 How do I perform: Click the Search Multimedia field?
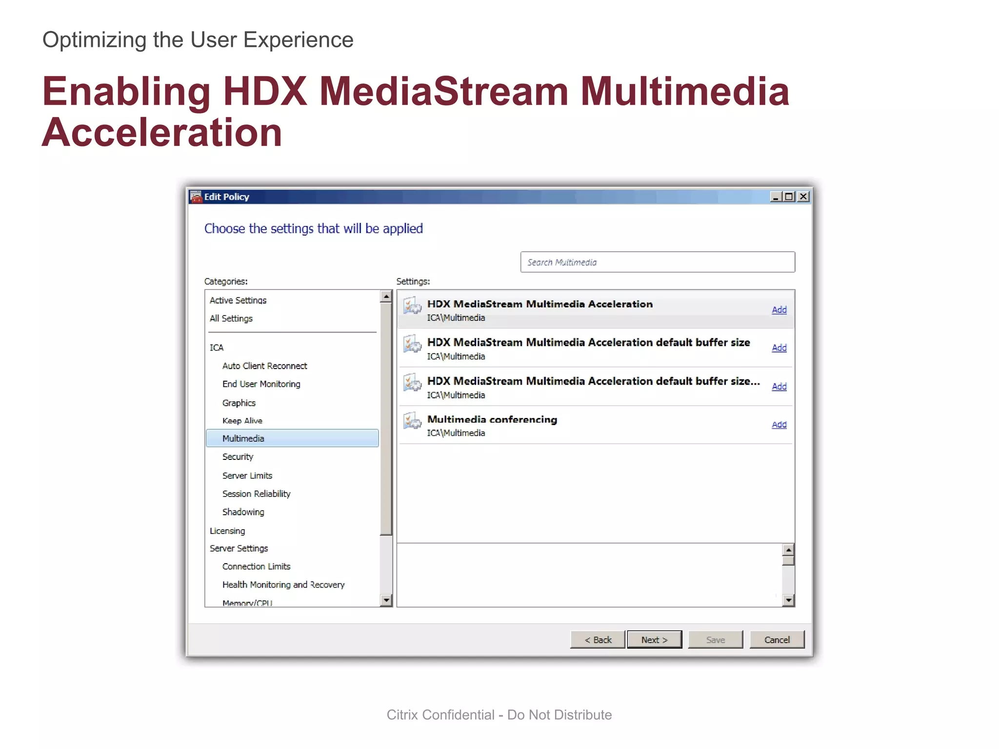click(658, 262)
